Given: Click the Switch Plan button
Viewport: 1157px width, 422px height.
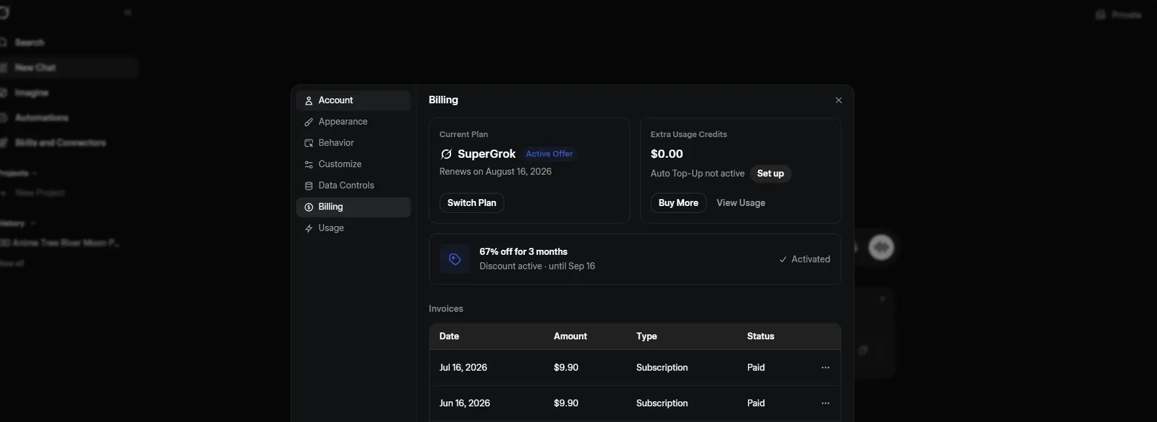Looking at the screenshot, I should click(x=472, y=203).
